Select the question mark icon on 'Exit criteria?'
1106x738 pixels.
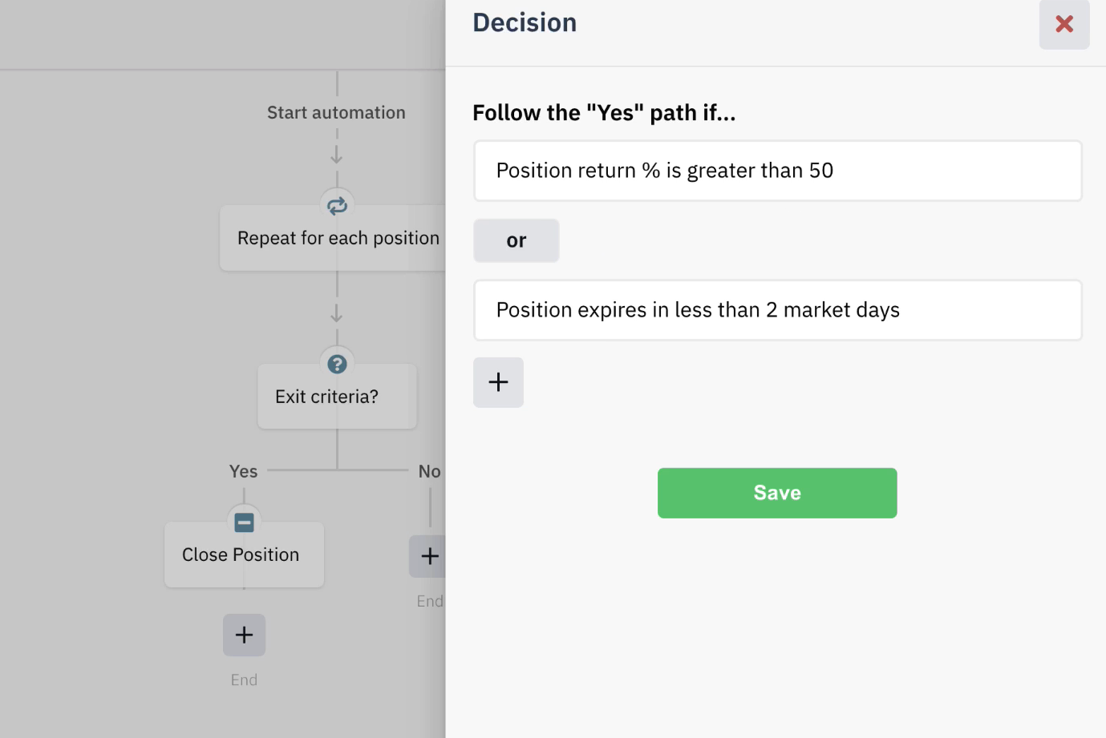(337, 362)
